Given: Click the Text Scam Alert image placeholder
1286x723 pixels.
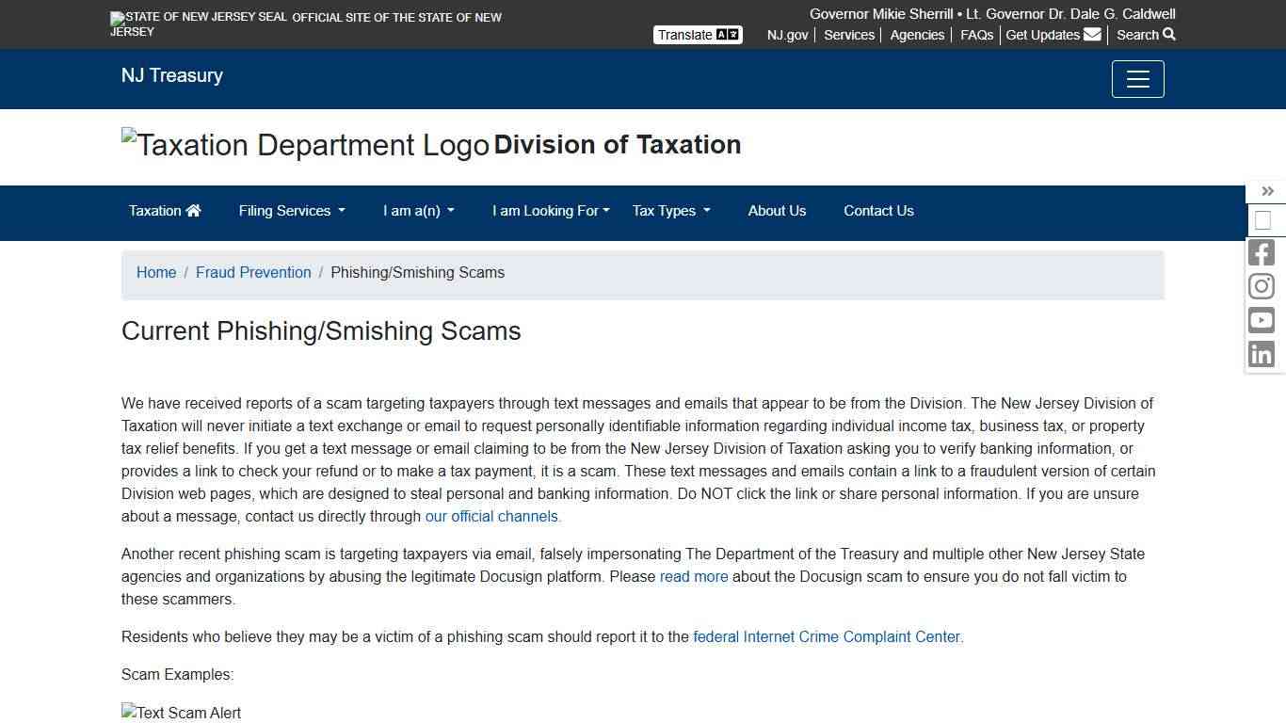Looking at the screenshot, I should [x=181, y=713].
